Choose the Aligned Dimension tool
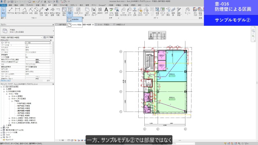 click(10, 11)
